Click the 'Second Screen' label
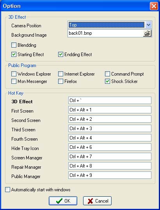160x210 pixels. click(26, 120)
